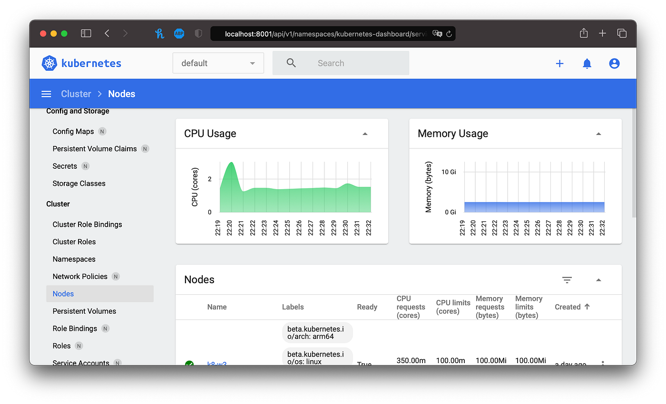Open the default namespace dropdown
The image size is (666, 404).
pyautogui.click(x=218, y=63)
